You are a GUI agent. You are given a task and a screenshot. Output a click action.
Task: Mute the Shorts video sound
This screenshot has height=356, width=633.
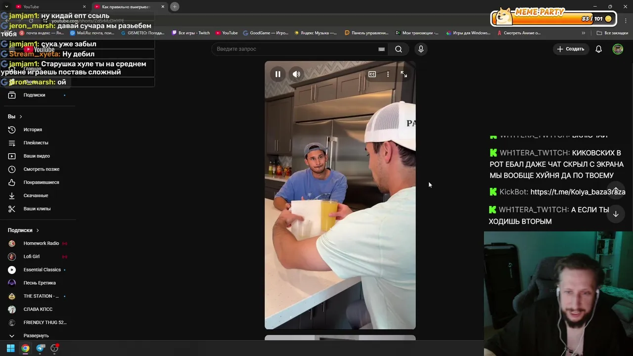tap(296, 74)
